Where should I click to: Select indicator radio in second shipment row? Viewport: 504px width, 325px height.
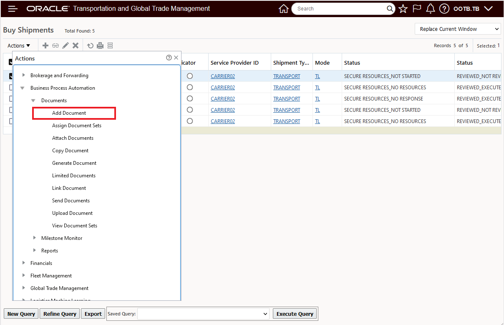coord(190,88)
